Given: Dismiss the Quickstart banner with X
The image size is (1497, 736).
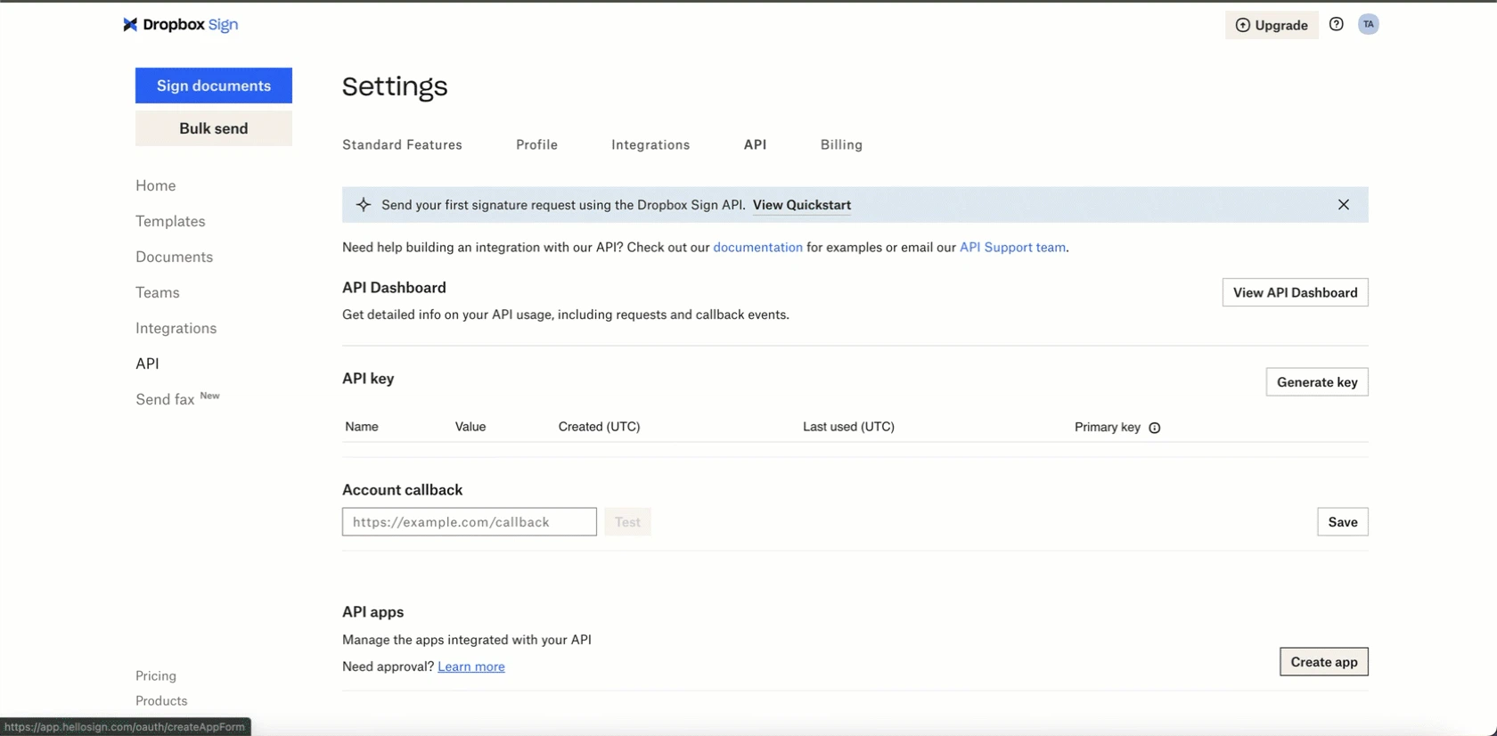Looking at the screenshot, I should coord(1344,205).
